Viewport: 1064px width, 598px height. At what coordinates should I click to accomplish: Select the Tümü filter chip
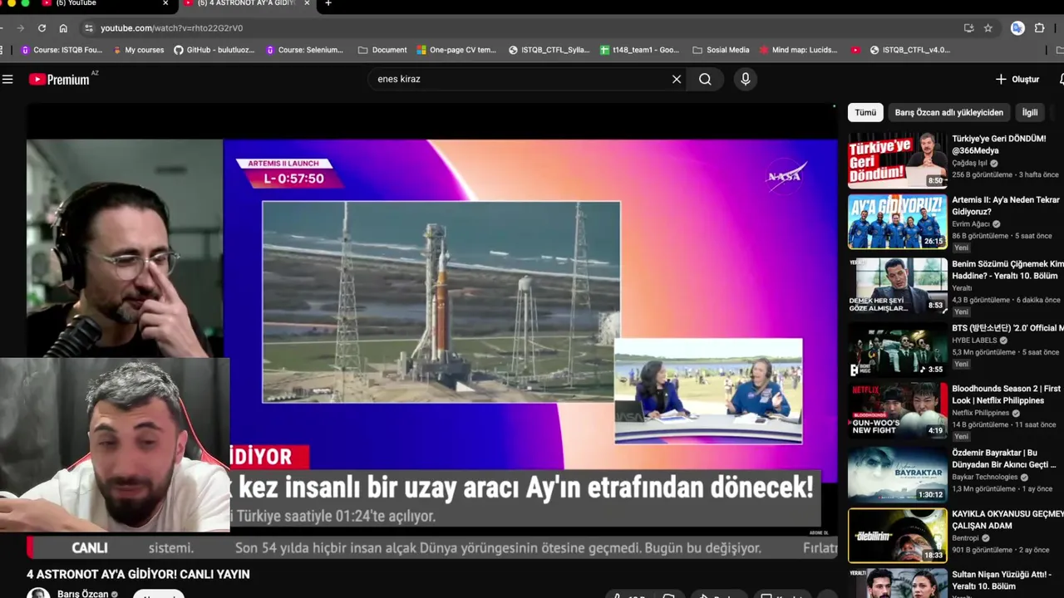[865, 112]
